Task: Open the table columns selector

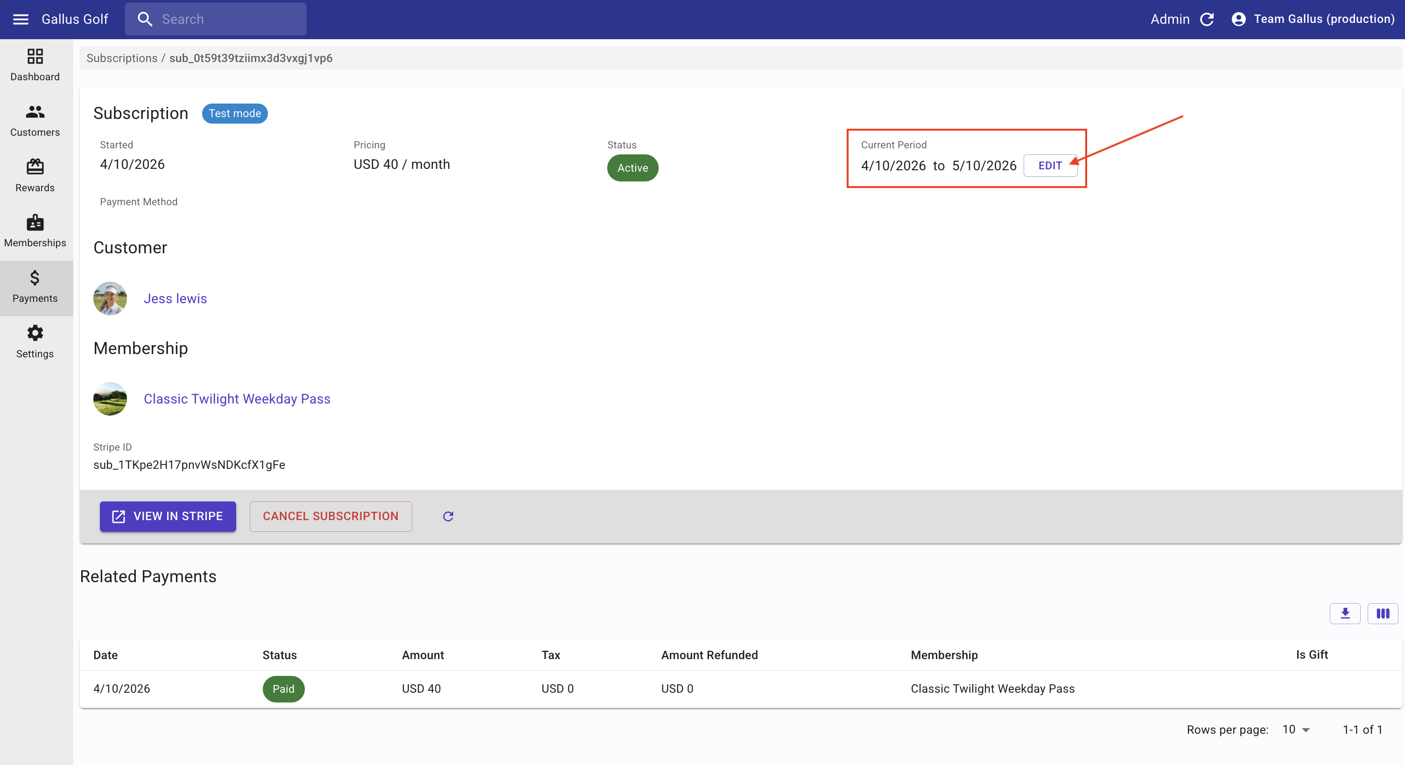Action: [x=1383, y=613]
